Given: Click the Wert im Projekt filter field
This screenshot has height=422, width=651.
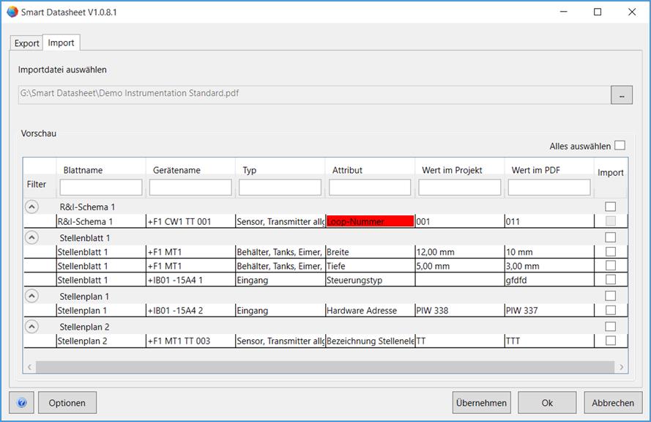Looking at the screenshot, I should tap(460, 188).
